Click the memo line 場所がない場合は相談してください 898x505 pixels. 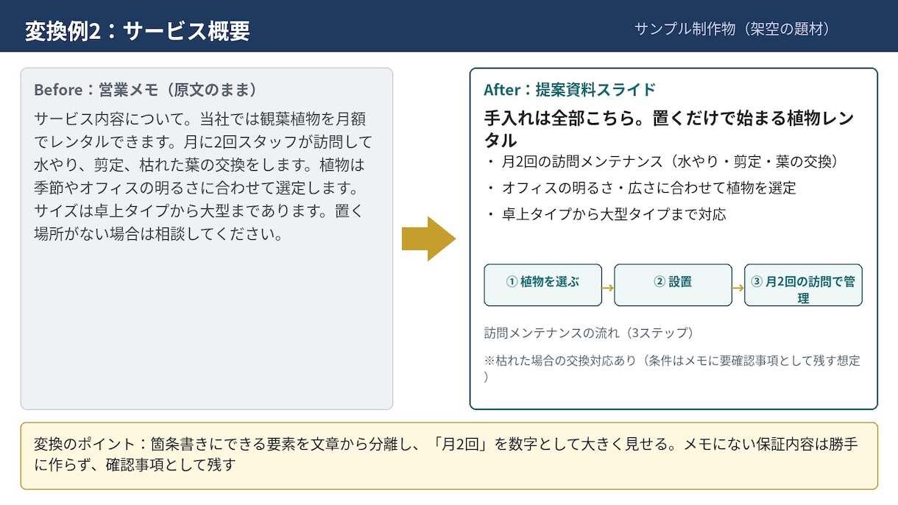pyautogui.click(x=158, y=236)
